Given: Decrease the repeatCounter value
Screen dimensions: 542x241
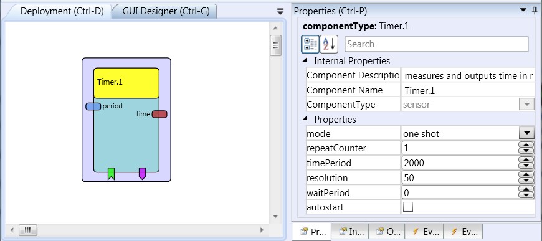Looking at the screenshot, I should [526, 151].
